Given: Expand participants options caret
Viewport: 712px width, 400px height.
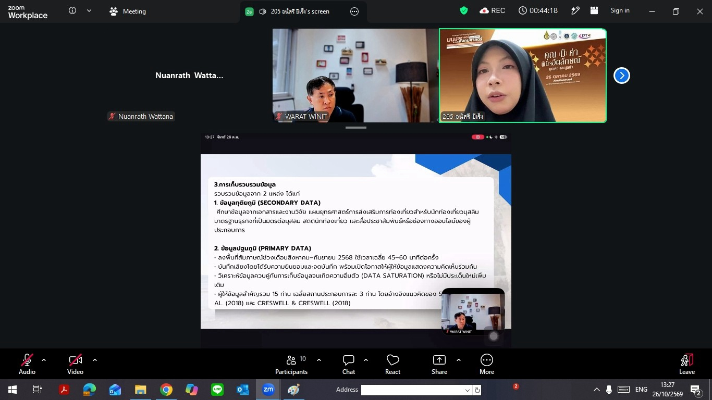Looking at the screenshot, I should (319, 360).
